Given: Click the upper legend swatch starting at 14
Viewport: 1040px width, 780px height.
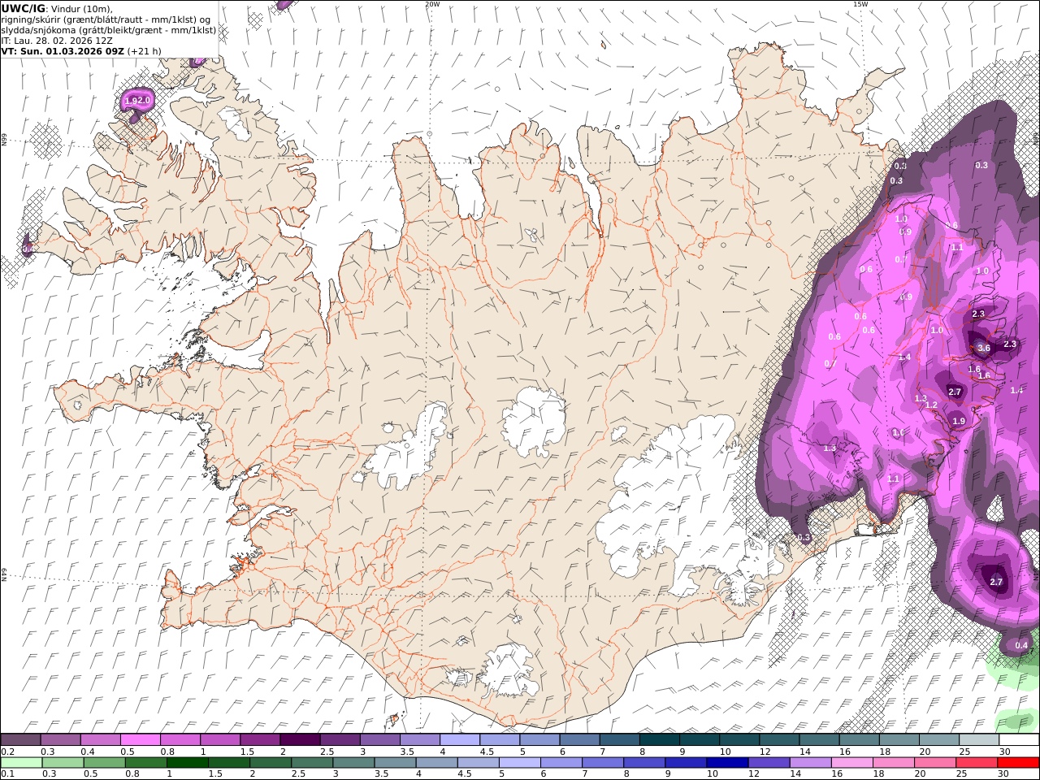Looking at the screenshot, I should coord(819,740).
